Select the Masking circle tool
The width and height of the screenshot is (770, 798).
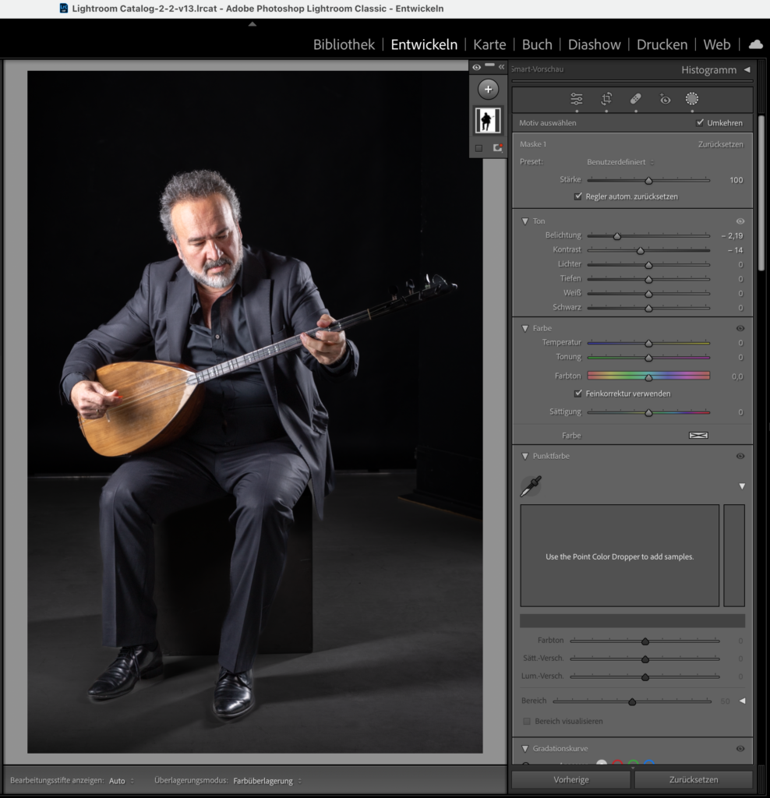[x=691, y=99]
